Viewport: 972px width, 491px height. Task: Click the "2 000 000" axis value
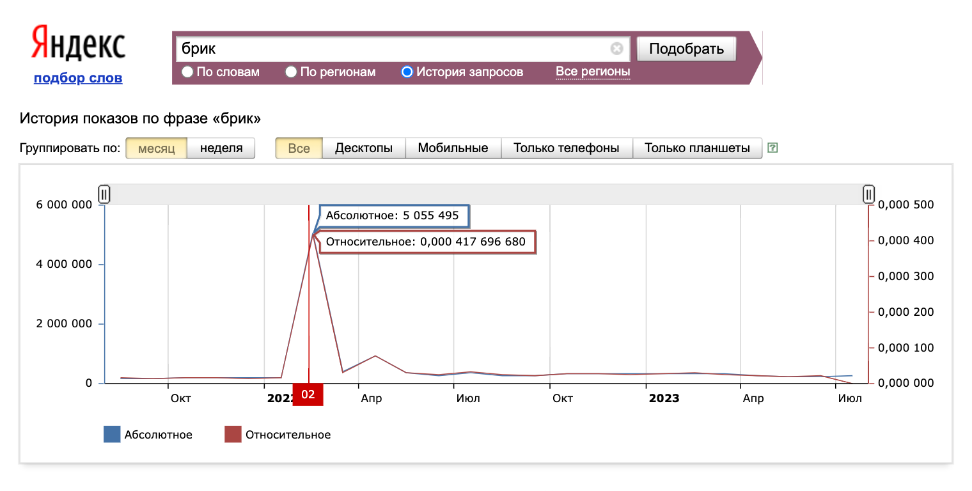click(64, 323)
